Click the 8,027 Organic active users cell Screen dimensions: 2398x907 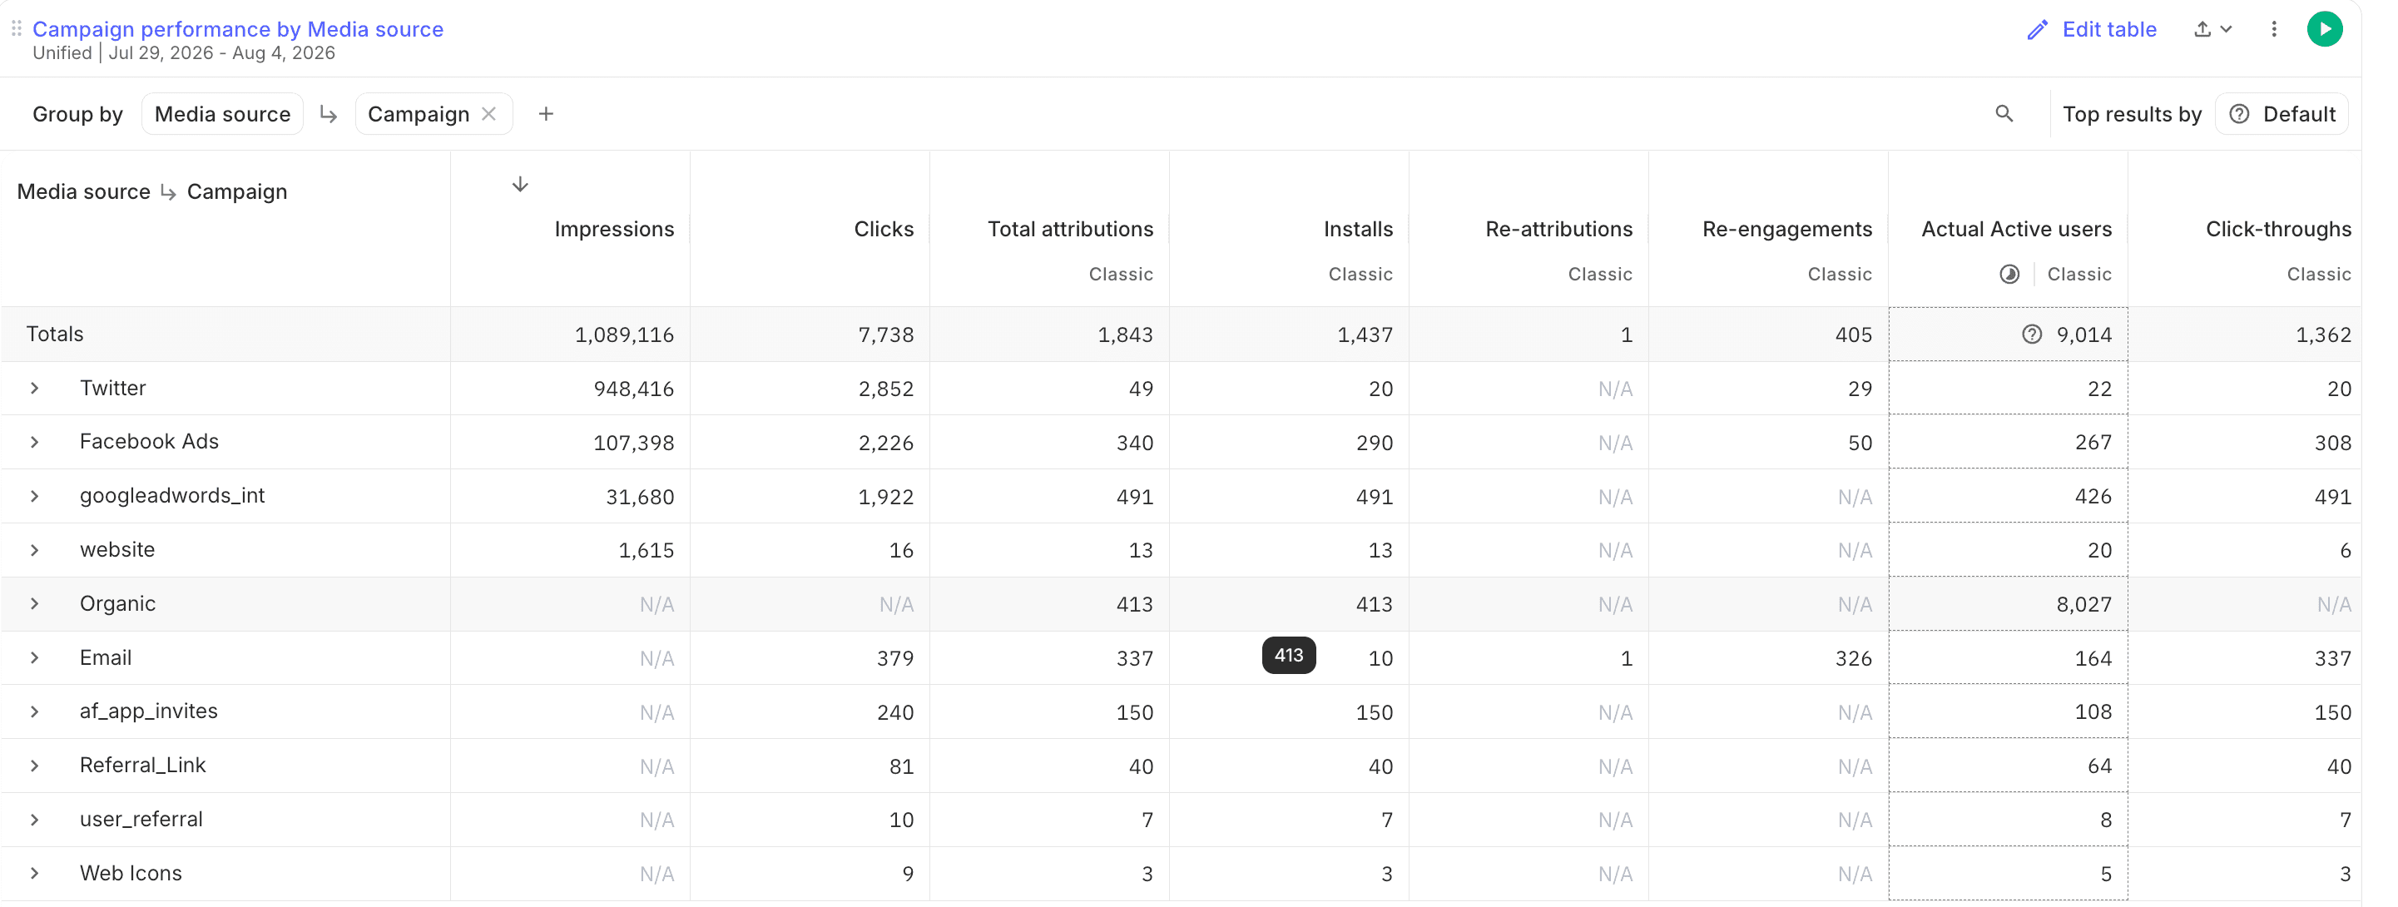pos(2083,604)
